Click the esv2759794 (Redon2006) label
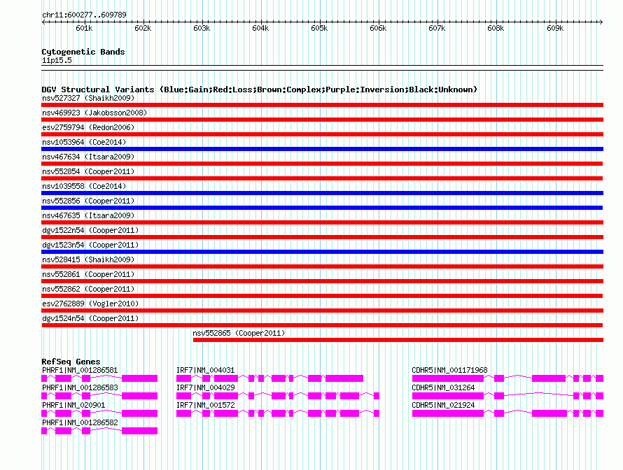Image resolution: width=623 pixels, height=470 pixels. [x=88, y=127]
